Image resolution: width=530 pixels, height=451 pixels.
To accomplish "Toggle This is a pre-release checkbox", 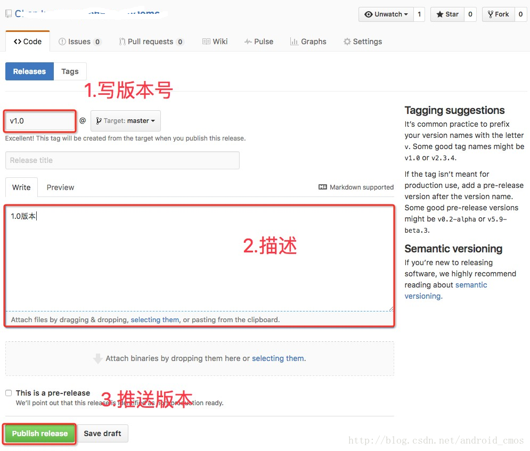I will point(9,393).
